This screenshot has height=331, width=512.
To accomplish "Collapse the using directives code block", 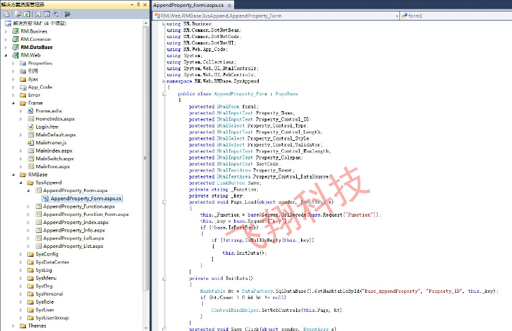I will [x=164, y=25].
